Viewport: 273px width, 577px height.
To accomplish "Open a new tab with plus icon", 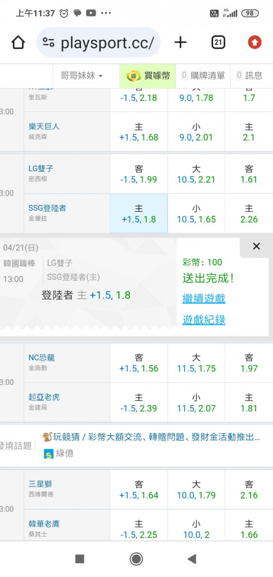I will click(x=180, y=43).
